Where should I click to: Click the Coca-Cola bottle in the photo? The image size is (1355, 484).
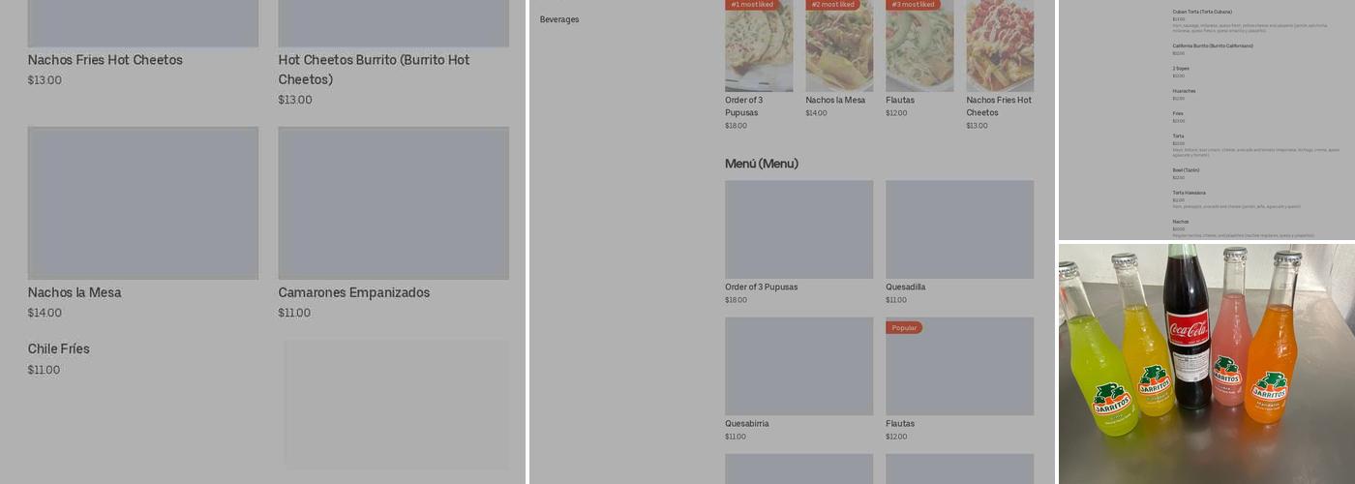point(1188,329)
